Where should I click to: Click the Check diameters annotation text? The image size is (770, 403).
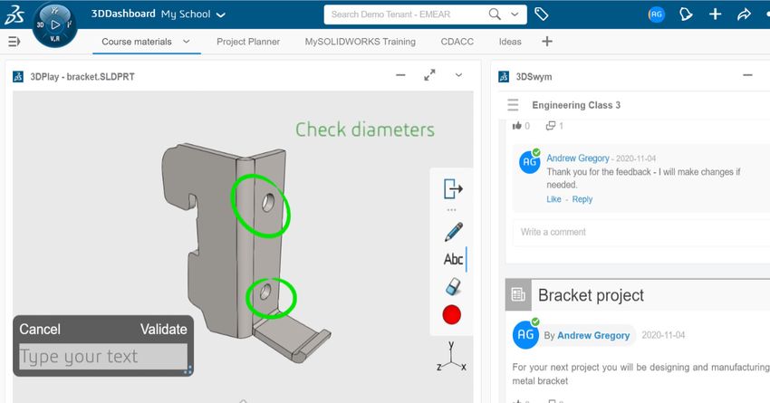(x=365, y=130)
